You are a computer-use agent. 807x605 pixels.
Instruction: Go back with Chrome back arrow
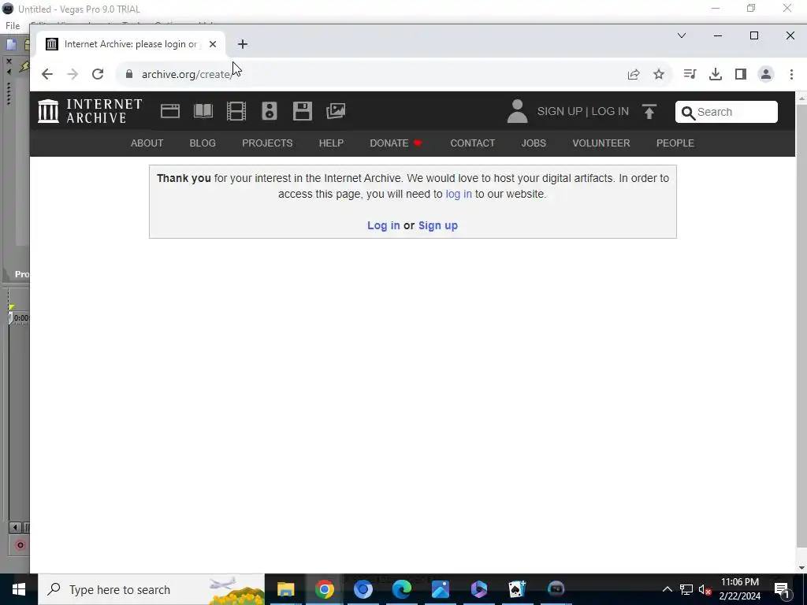pyautogui.click(x=46, y=74)
